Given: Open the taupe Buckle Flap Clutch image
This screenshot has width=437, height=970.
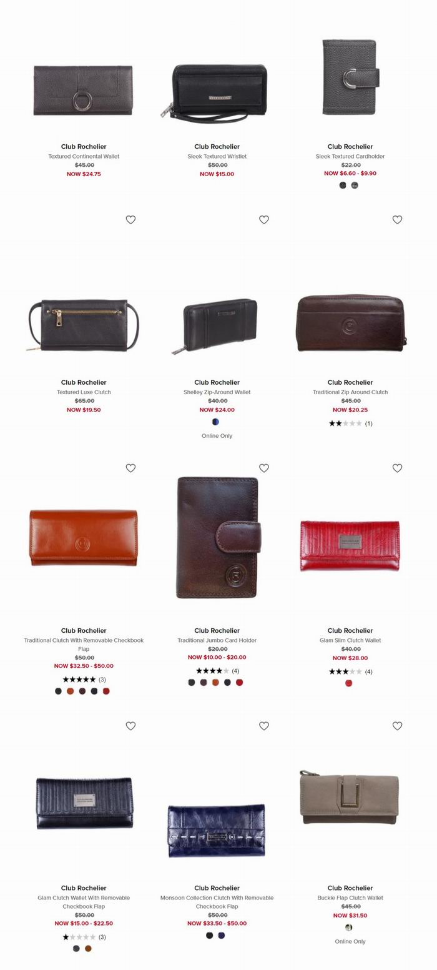Looking at the screenshot, I should [x=350, y=798].
